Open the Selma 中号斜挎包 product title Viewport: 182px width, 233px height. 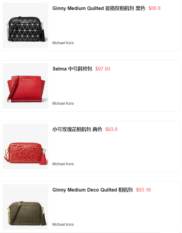(72, 69)
